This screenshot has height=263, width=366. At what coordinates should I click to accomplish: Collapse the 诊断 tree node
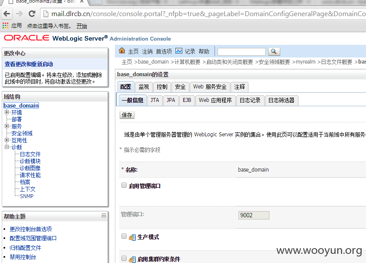tap(7, 147)
